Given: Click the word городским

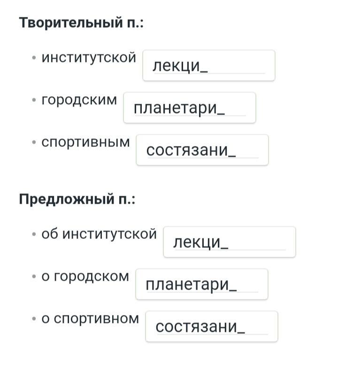Looking at the screenshot, I should pyautogui.click(x=79, y=100).
